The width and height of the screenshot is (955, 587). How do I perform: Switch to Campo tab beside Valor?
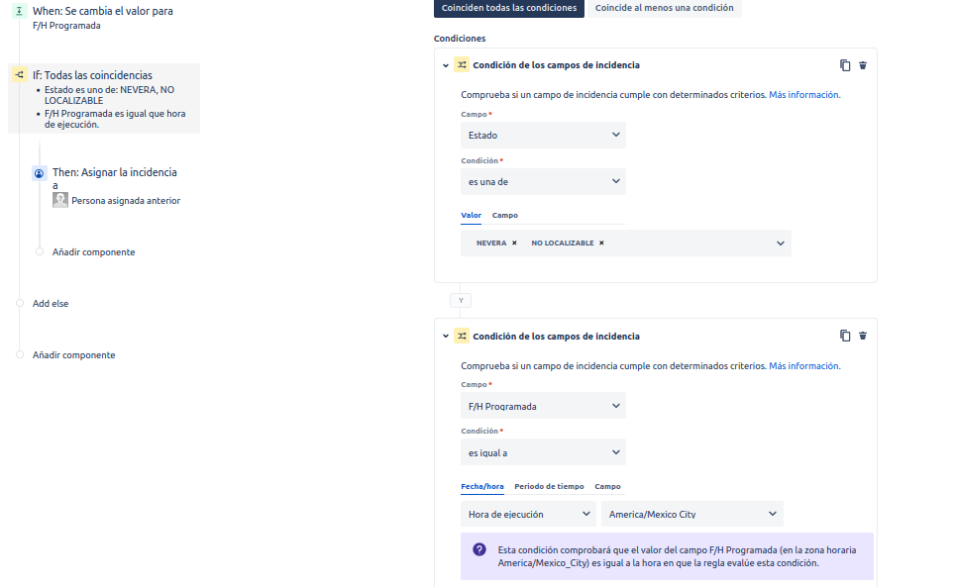point(504,215)
